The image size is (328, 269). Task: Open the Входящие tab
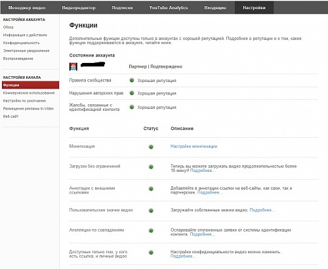click(x=215, y=8)
